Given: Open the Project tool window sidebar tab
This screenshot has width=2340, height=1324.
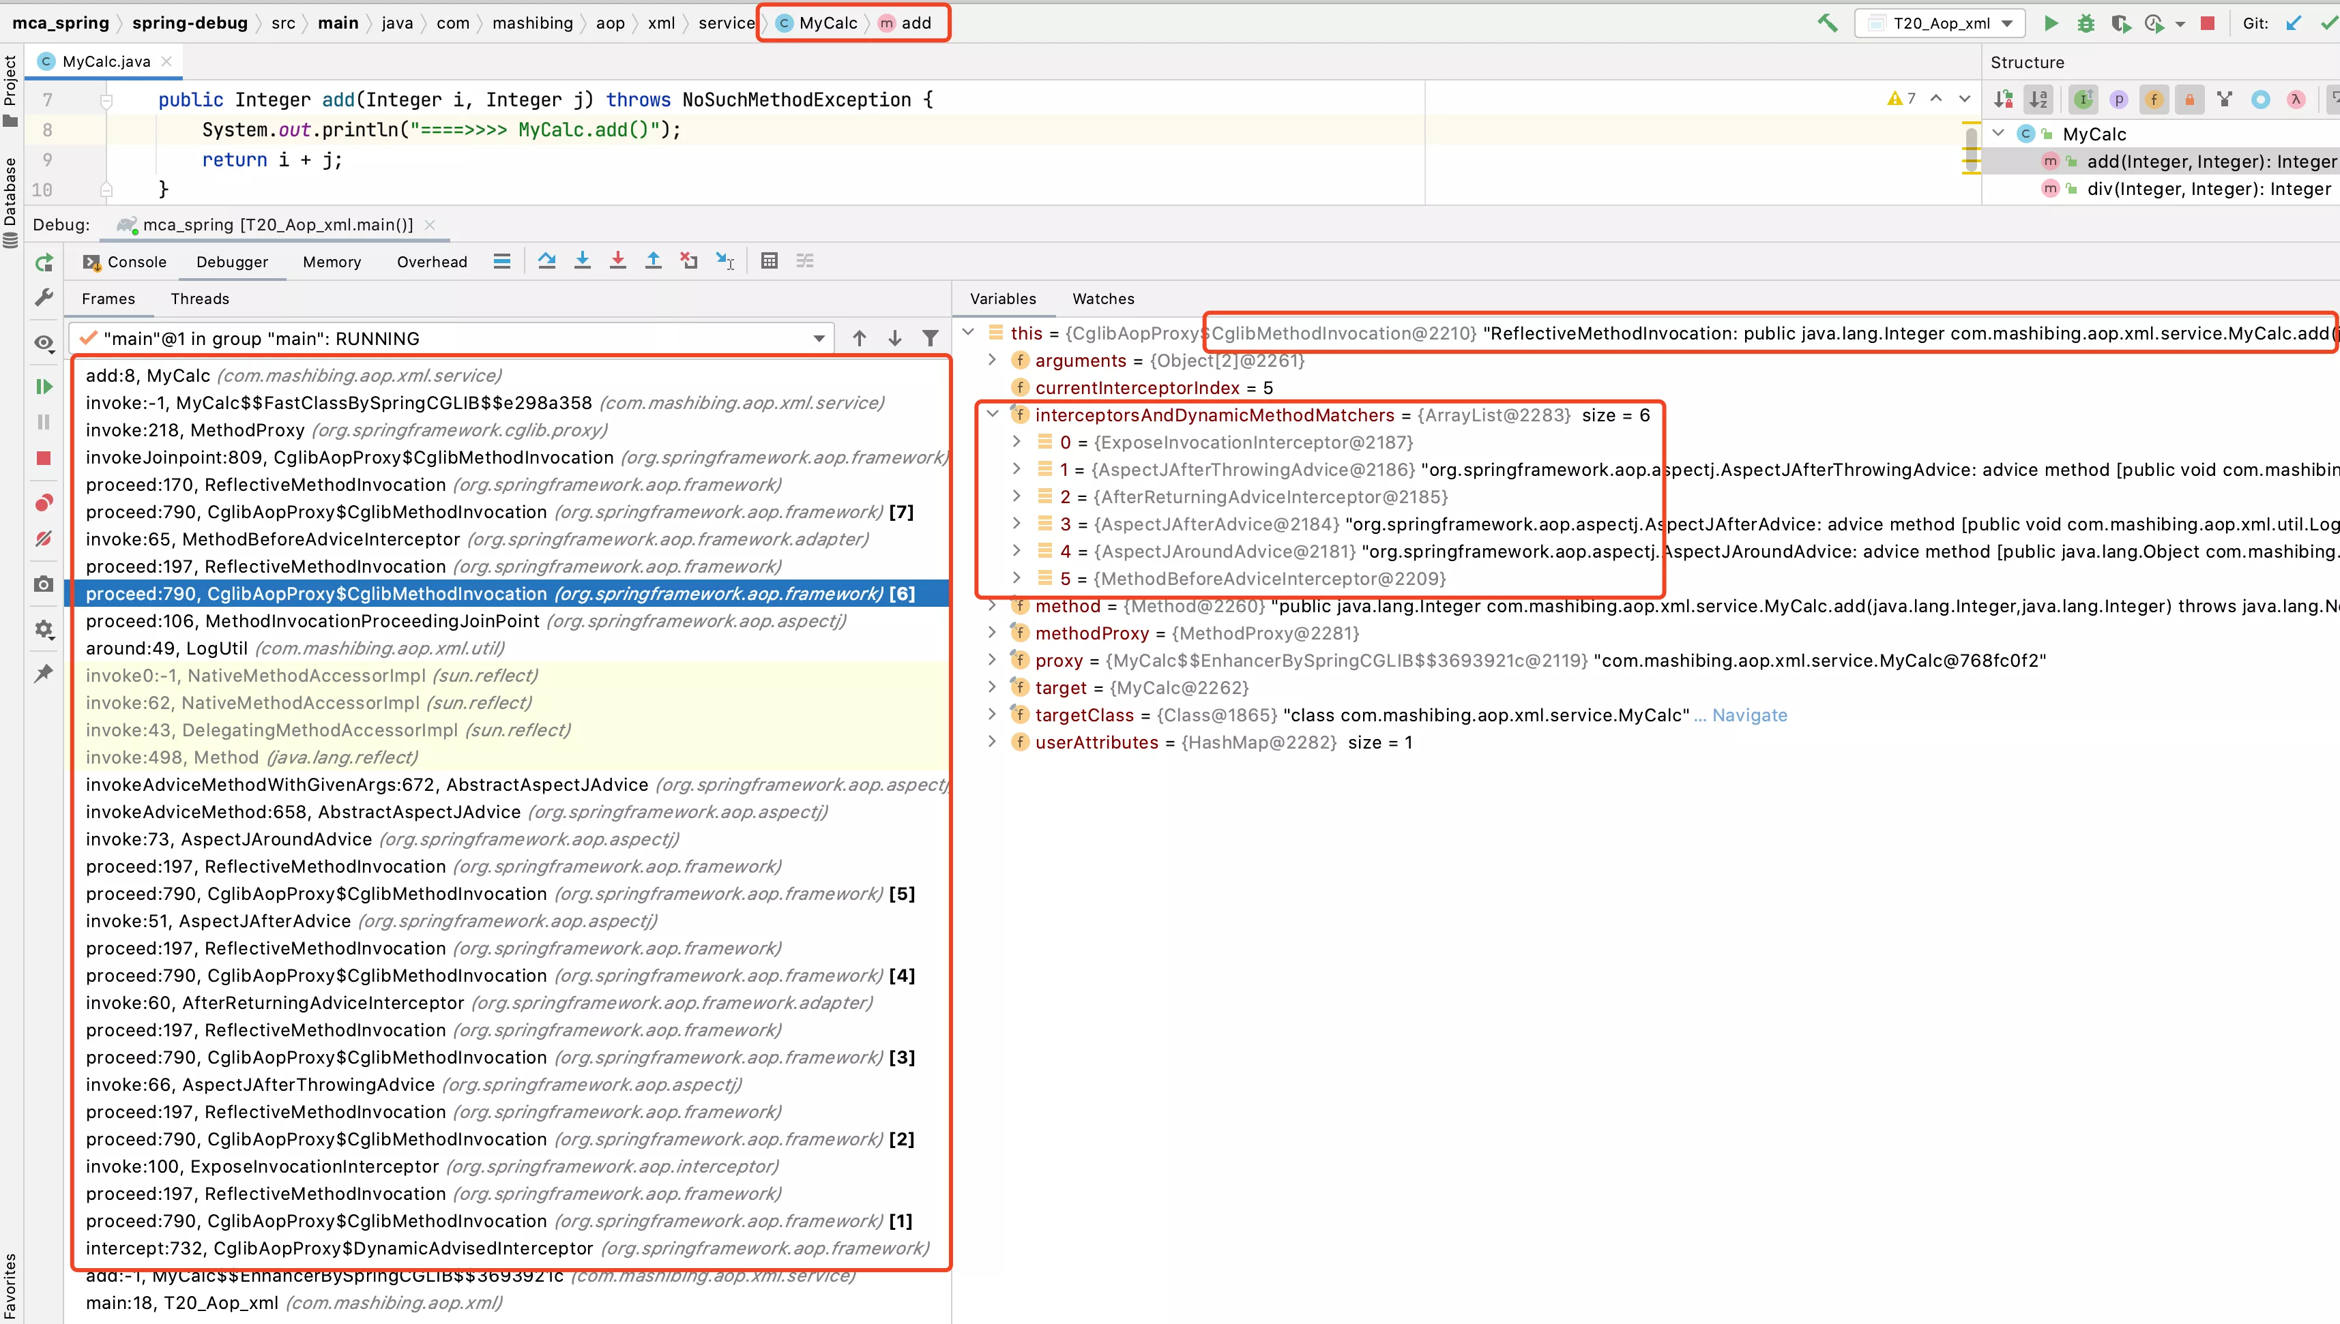Looking at the screenshot, I should 10,91.
